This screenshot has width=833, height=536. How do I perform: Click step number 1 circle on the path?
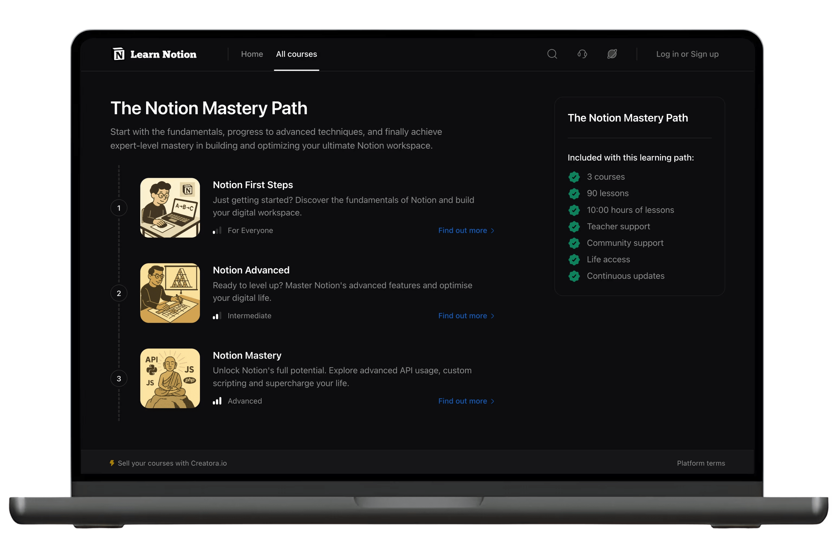(x=119, y=208)
